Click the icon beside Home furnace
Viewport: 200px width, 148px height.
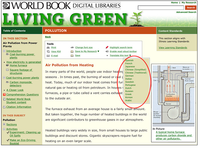pyautogui.click(x=7, y=66)
